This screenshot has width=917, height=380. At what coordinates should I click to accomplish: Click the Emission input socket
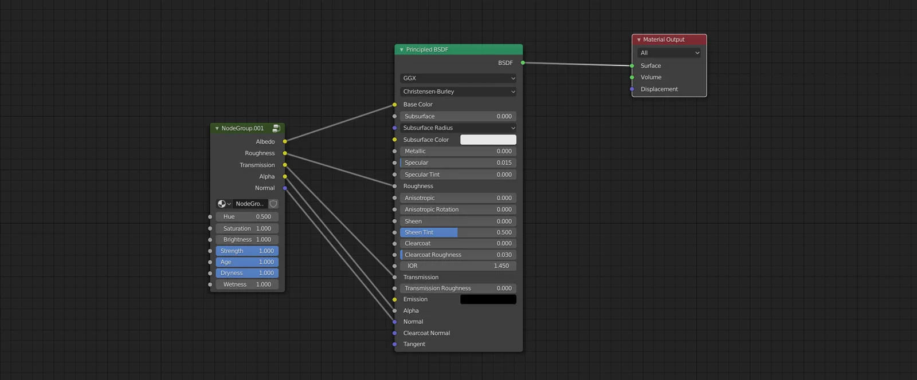(395, 299)
